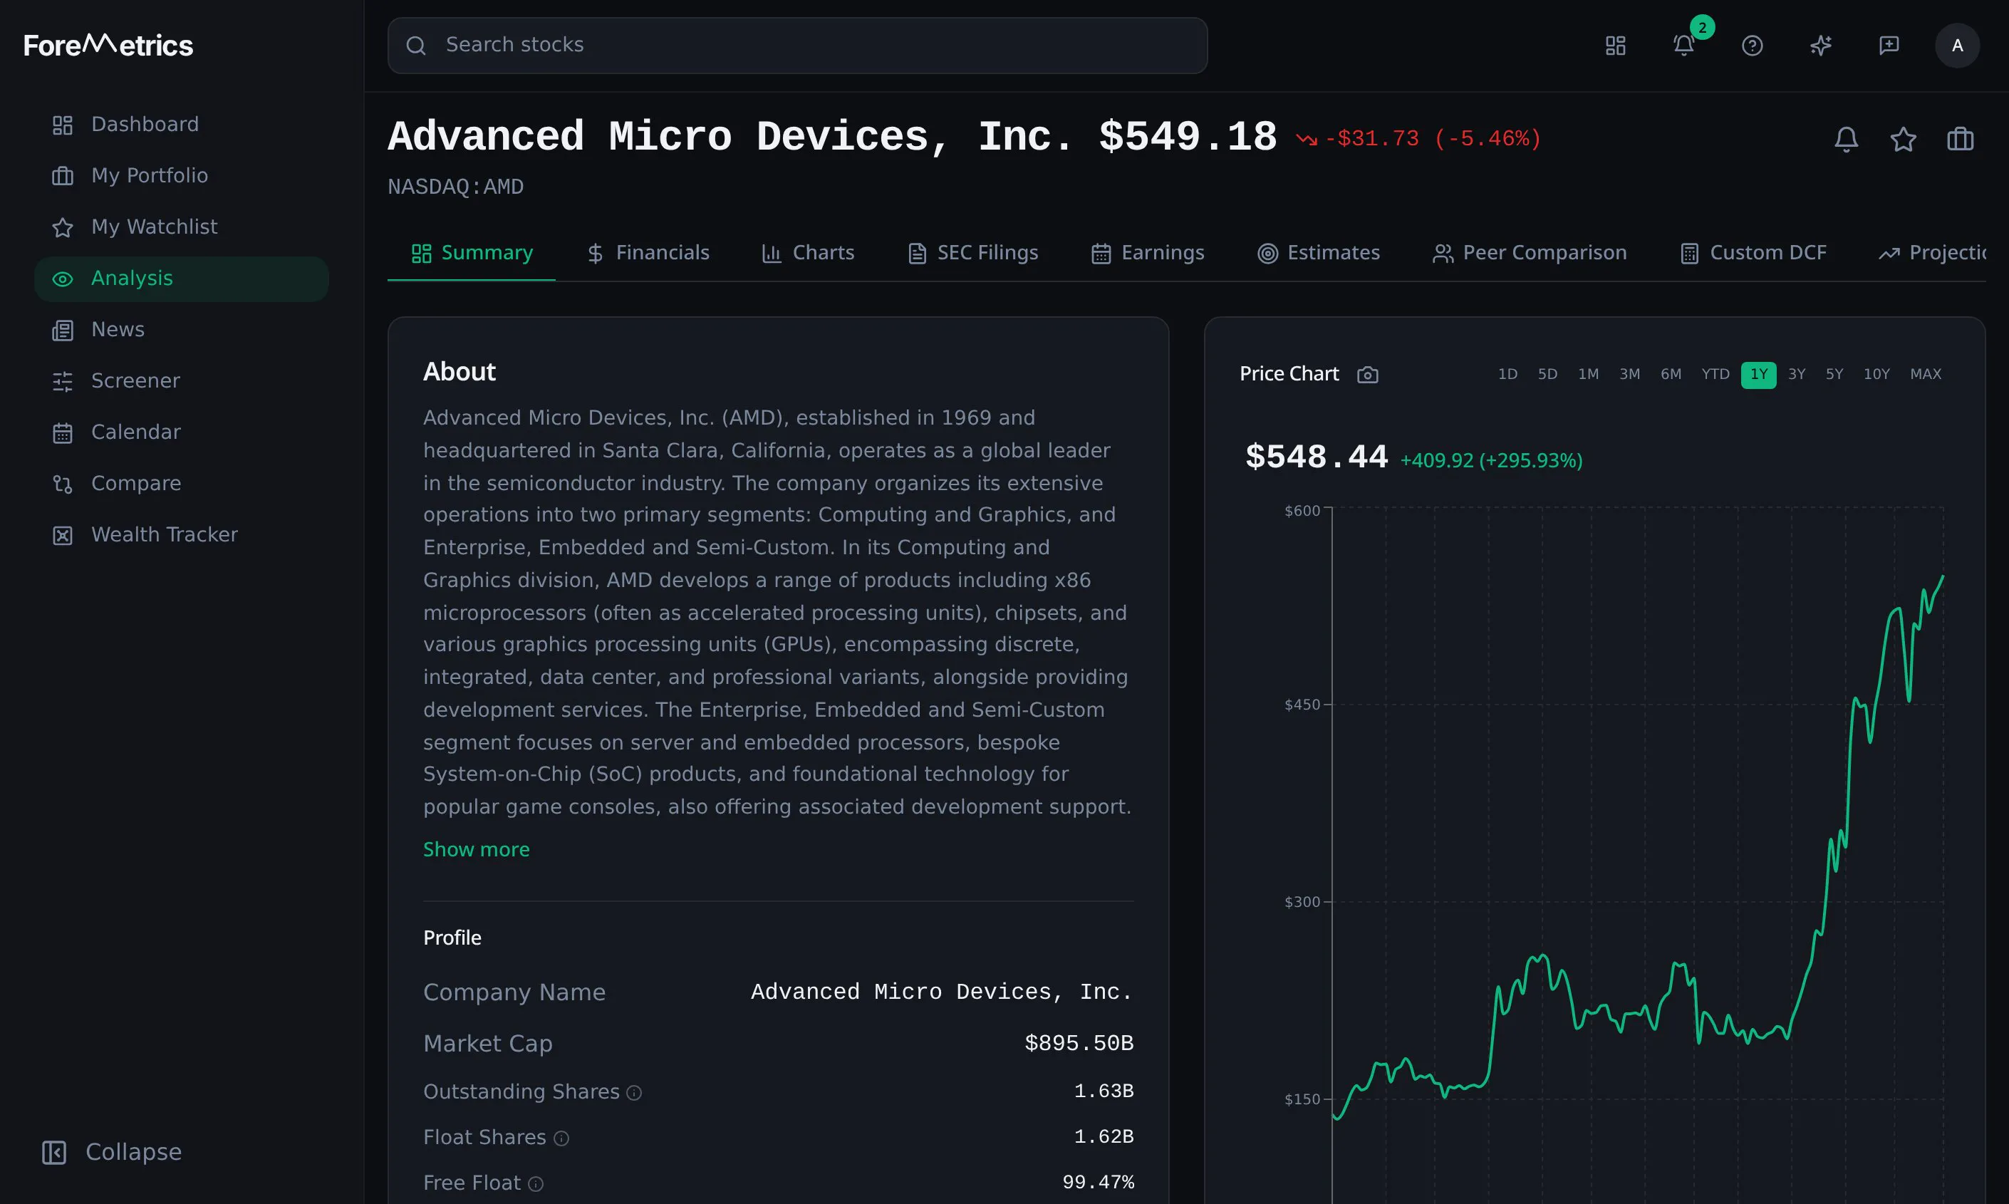Open the Earnings tab
Screen dimensions: 2009x1204
pos(1148,253)
